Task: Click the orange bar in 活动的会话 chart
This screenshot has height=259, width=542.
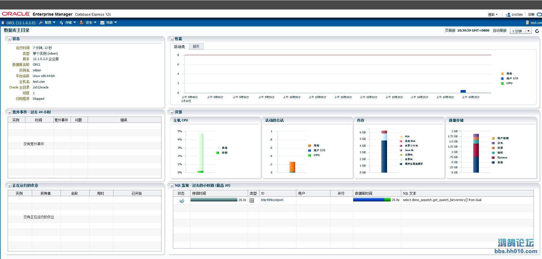Action: (292, 167)
